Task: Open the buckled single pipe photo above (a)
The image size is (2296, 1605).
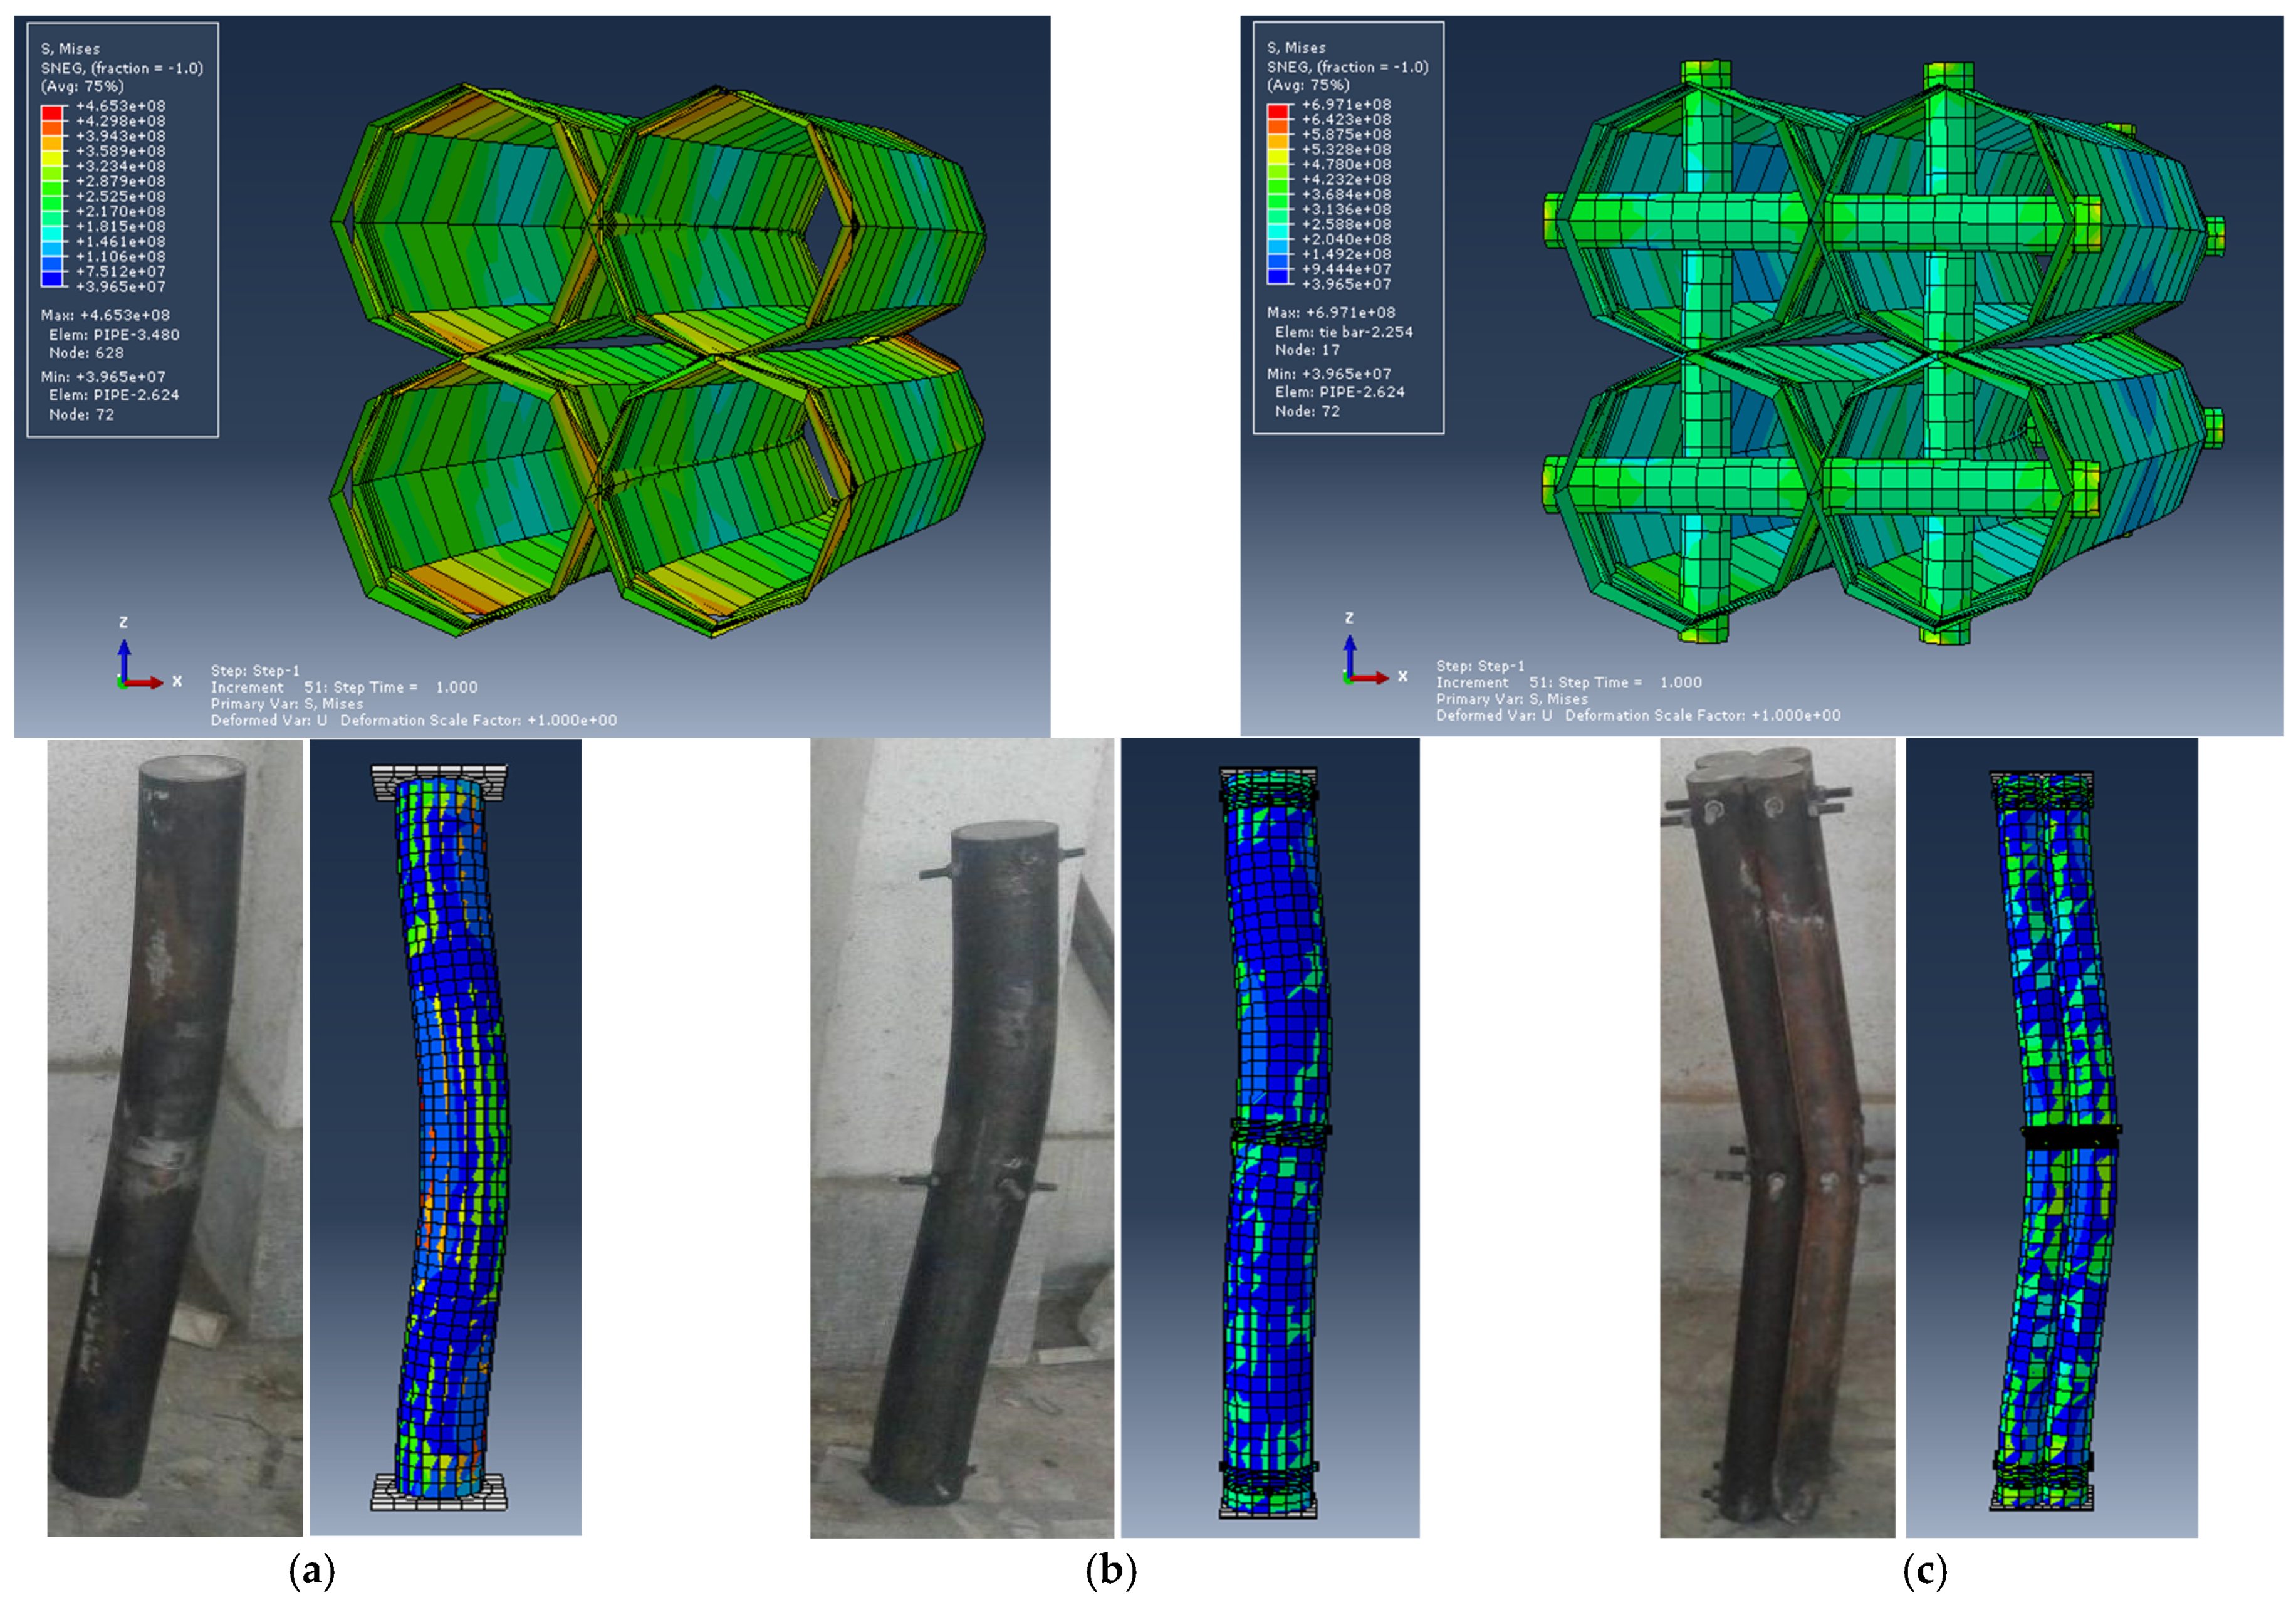Action: tap(175, 1137)
